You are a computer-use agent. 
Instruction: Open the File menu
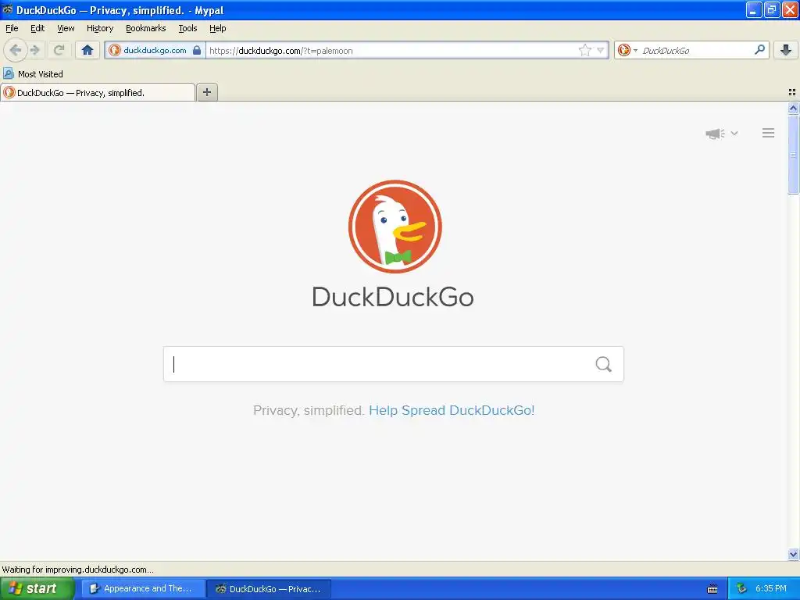[x=12, y=28]
